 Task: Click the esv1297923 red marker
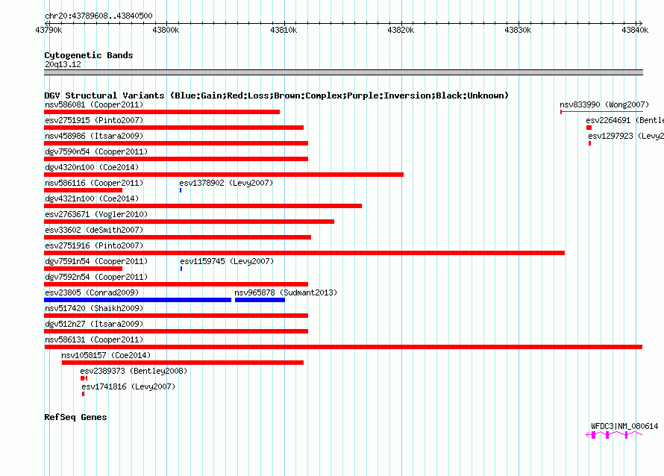(x=590, y=143)
